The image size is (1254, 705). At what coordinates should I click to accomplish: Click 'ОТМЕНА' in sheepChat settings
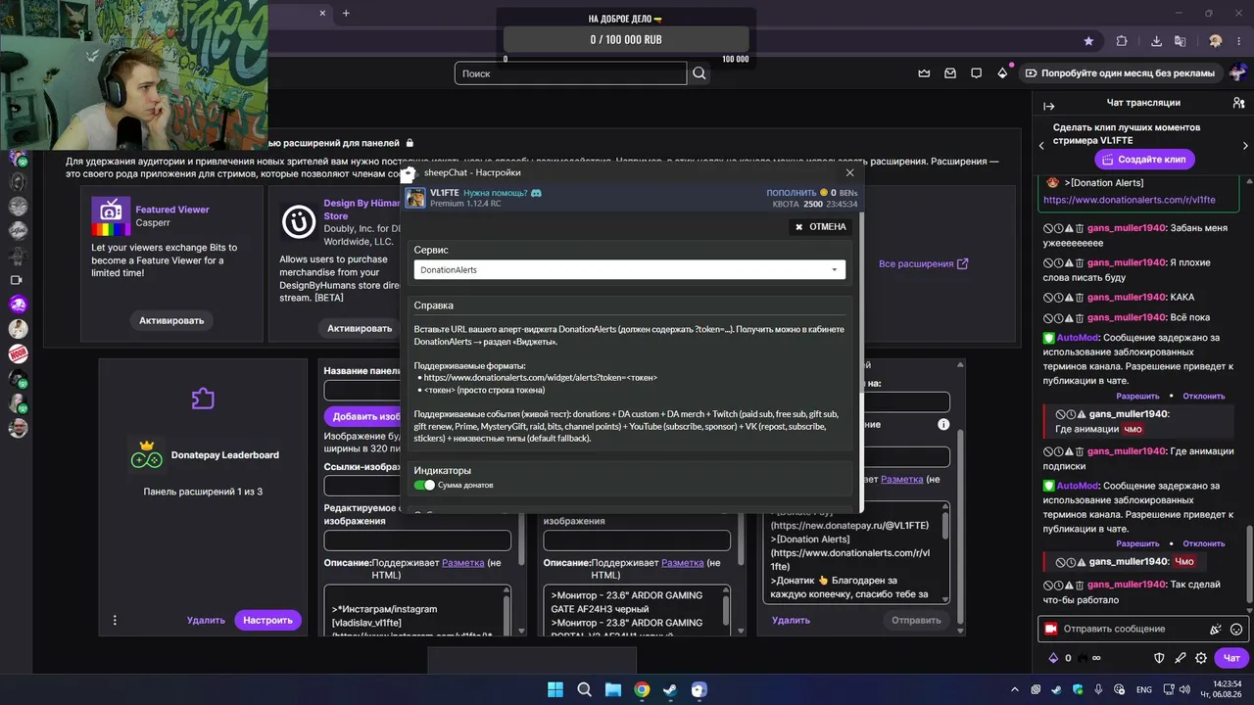(820, 226)
